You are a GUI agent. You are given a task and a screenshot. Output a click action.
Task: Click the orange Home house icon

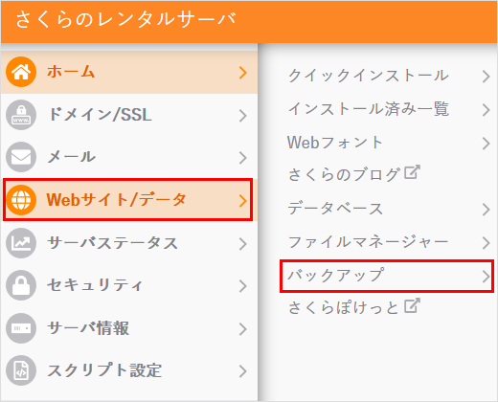tap(21, 72)
